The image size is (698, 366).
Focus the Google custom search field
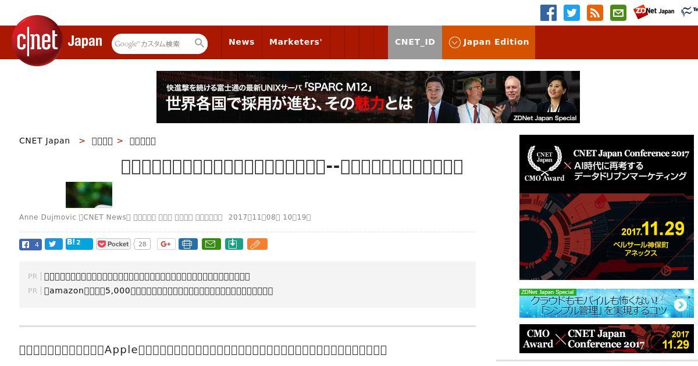(152, 44)
